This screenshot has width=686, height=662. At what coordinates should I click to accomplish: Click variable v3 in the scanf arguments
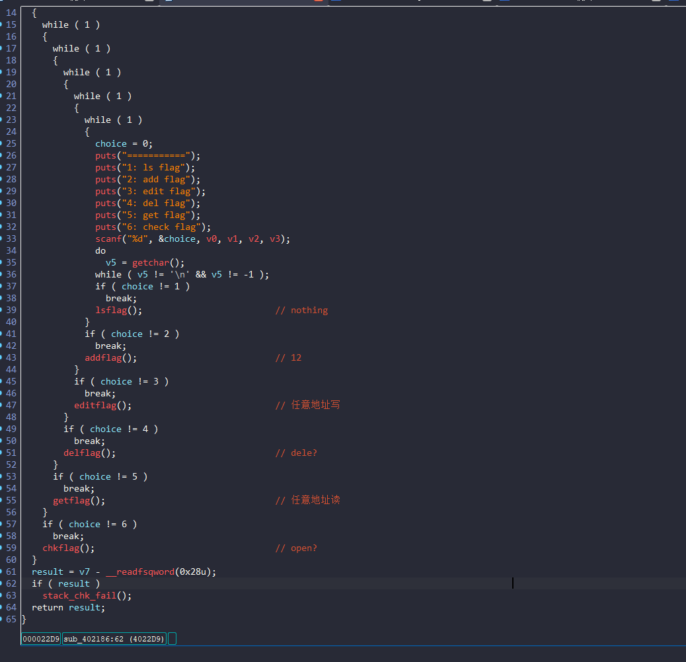[x=275, y=239]
